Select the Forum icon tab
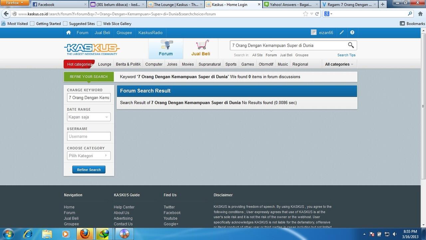 (166, 48)
